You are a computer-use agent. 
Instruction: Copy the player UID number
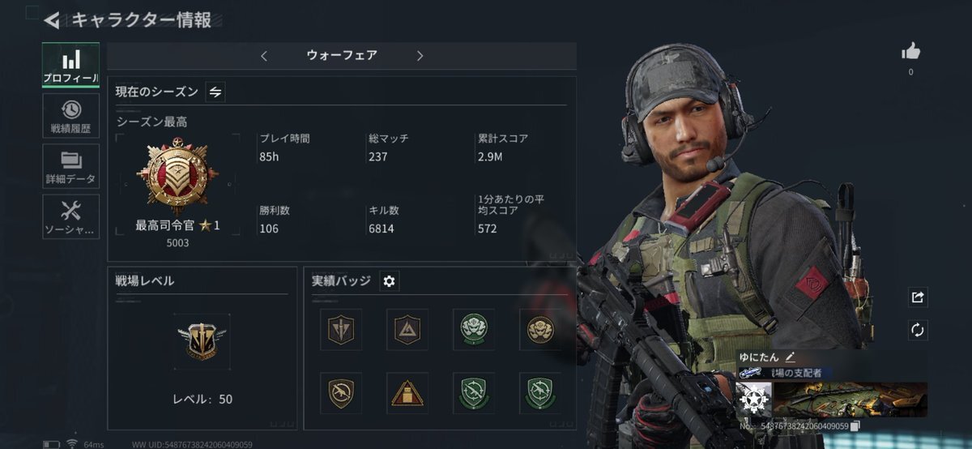tap(855, 425)
